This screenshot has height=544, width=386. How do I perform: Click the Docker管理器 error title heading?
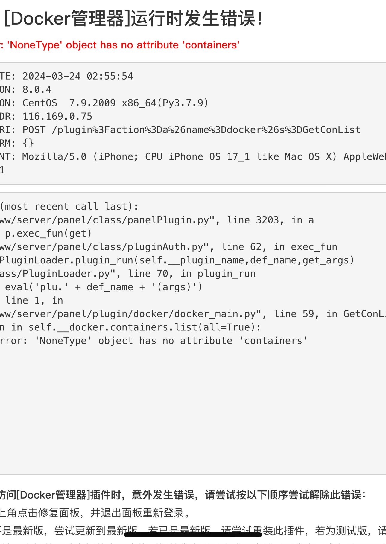click(x=133, y=19)
